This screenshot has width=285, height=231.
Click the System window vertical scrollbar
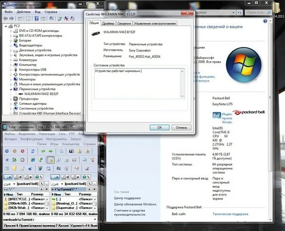[270, 98]
